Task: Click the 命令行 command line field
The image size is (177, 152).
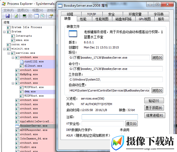Action: (116, 69)
